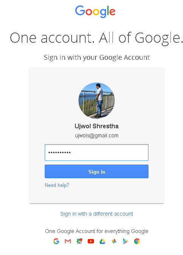Click blank card area below Need help
This screenshot has width=183, height=255.
(97, 195)
